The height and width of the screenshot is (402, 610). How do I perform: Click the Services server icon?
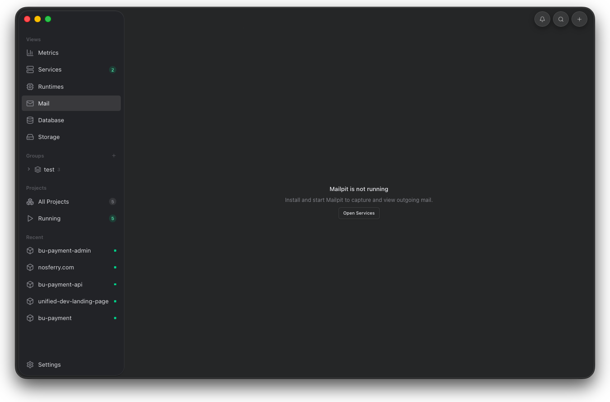[30, 69]
